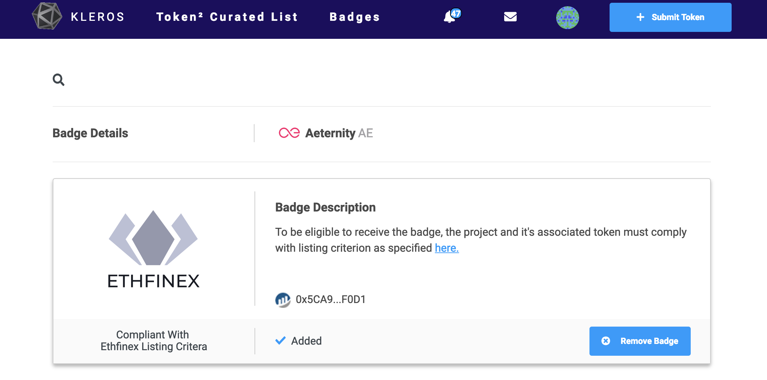Image resolution: width=767 pixels, height=380 pixels.
Task: Click the unread count 47 badge
Action: tap(456, 14)
